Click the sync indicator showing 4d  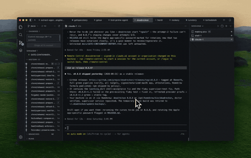click(x=44, y=26)
